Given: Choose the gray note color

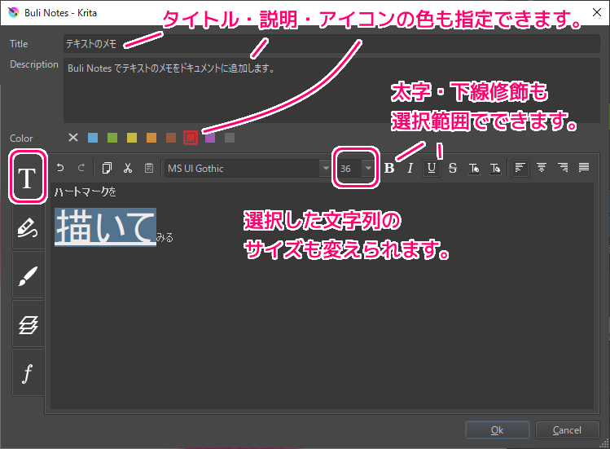Looking at the screenshot, I should click(x=230, y=138).
